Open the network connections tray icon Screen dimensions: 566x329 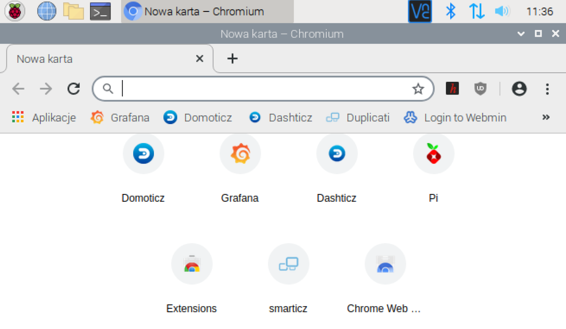(x=477, y=11)
